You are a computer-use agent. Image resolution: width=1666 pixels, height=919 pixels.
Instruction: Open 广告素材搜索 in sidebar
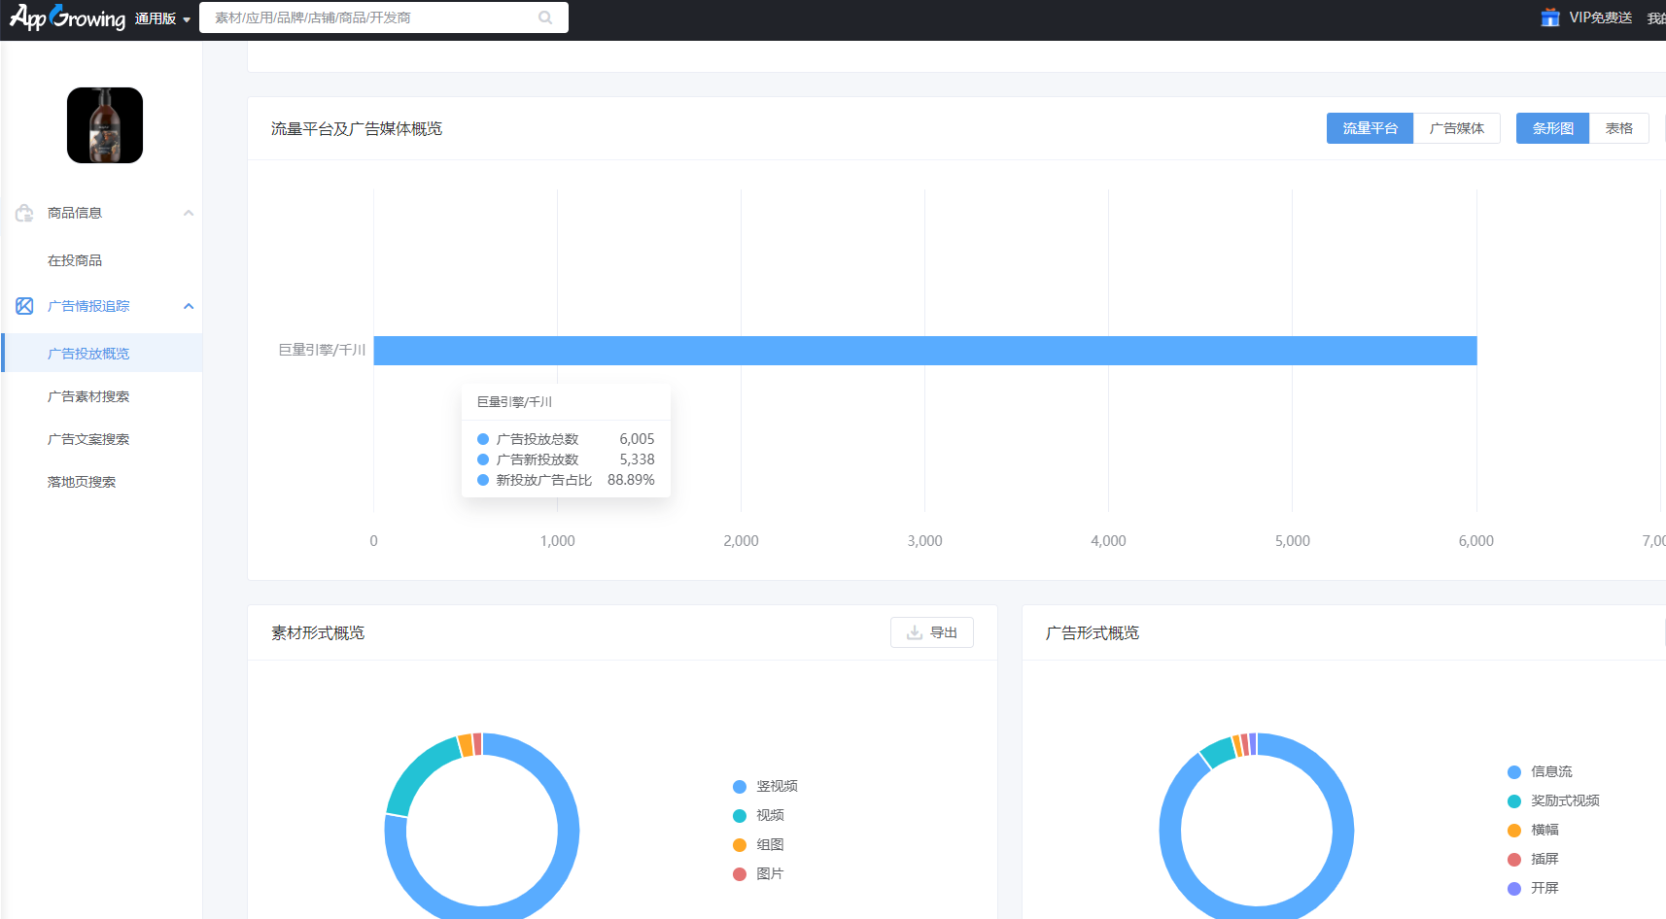click(x=88, y=396)
